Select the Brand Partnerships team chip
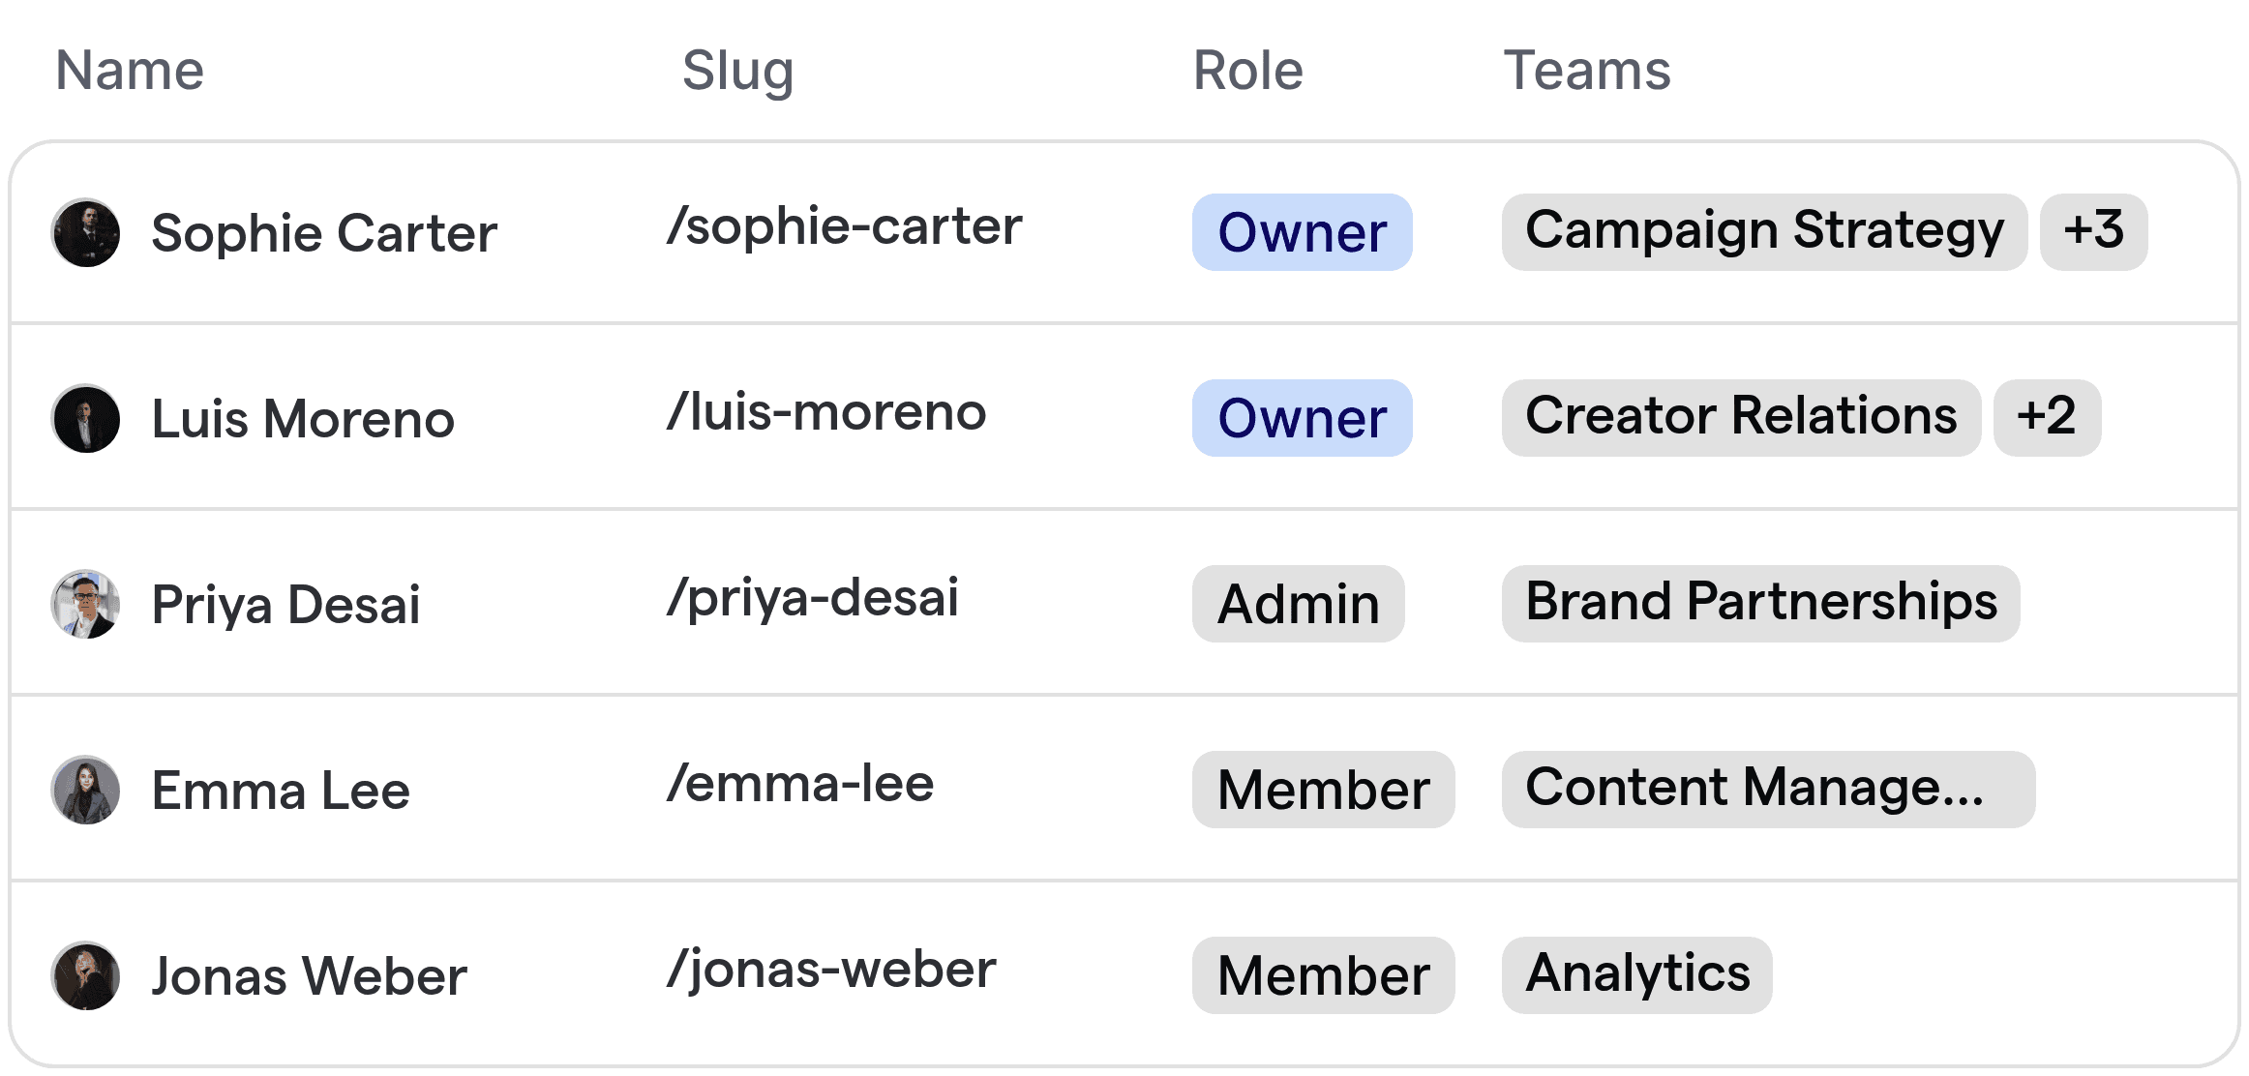 coord(1760,603)
